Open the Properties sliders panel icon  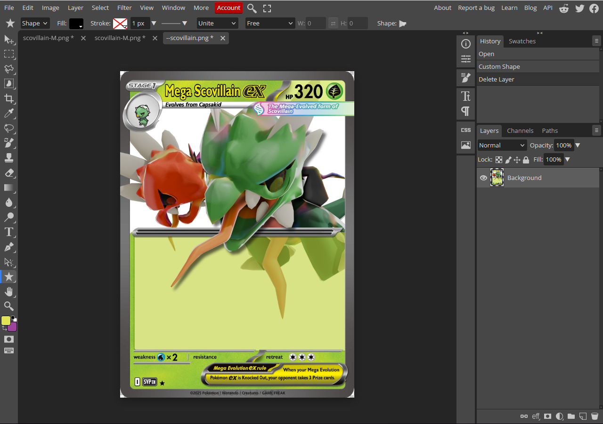pyautogui.click(x=466, y=59)
